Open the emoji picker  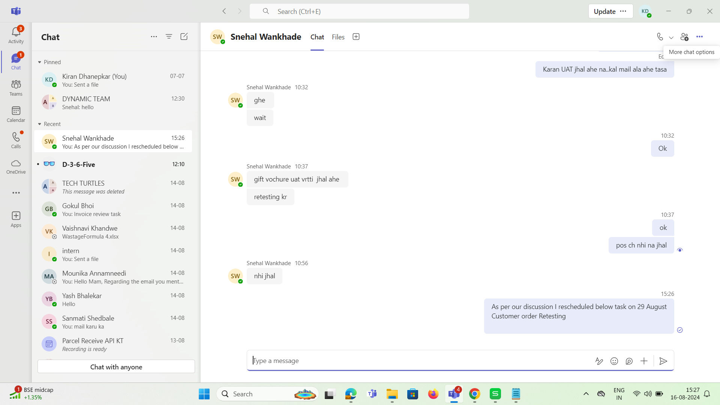tap(614, 361)
